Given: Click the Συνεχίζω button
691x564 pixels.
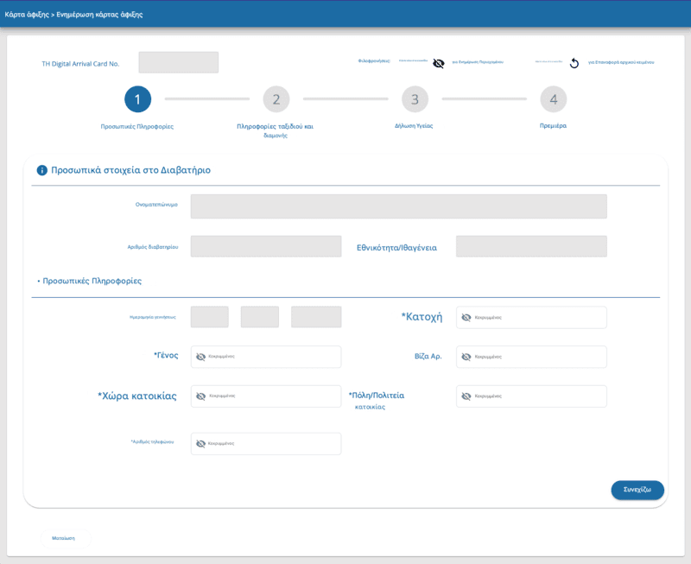Looking at the screenshot, I should point(637,490).
